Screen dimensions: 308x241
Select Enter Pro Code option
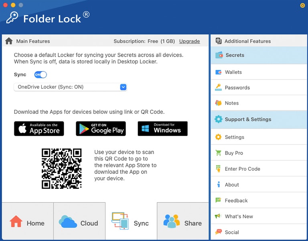click(x=259, y=169)
